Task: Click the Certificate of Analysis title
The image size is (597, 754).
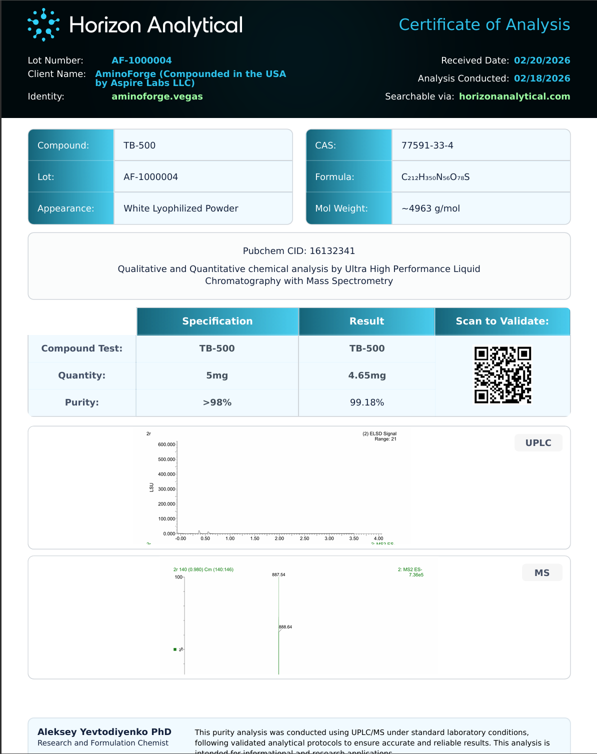Action: click(x=484, y=24)
